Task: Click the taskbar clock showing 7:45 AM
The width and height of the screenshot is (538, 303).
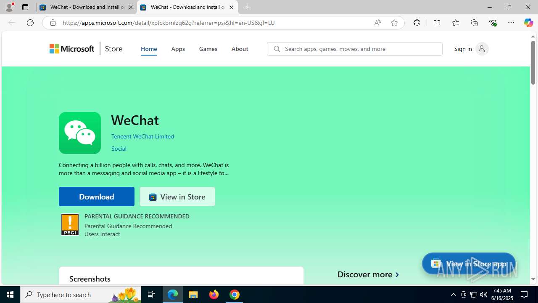Action: 502,295
